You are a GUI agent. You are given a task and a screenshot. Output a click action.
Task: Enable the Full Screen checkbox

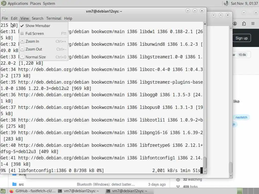[44, 34]
